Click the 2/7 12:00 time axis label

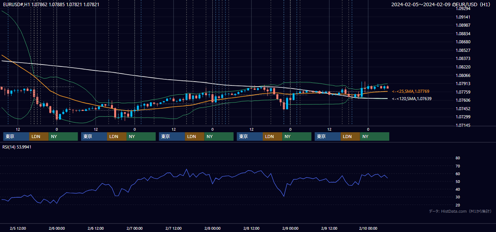pos(173,228)
